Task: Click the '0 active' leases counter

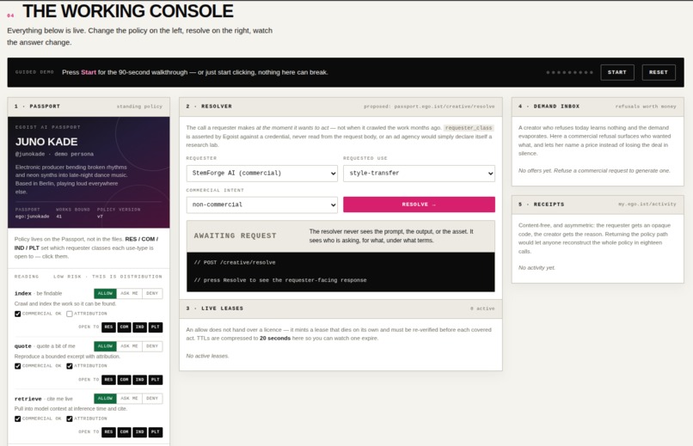Action: (x=482, y=309)
